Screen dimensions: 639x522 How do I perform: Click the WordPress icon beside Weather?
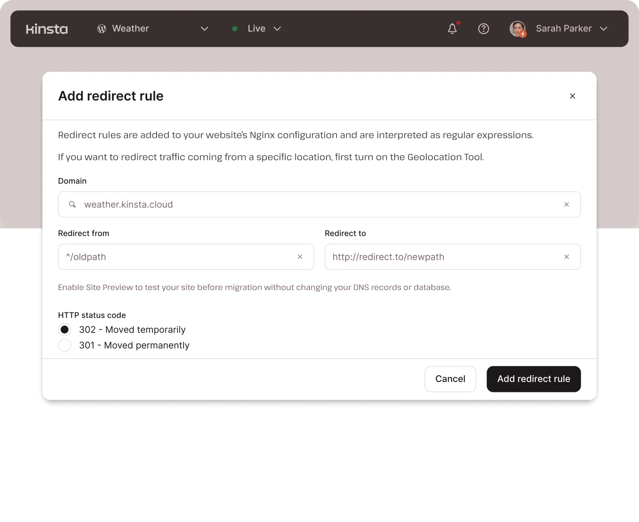pos(101,29)
